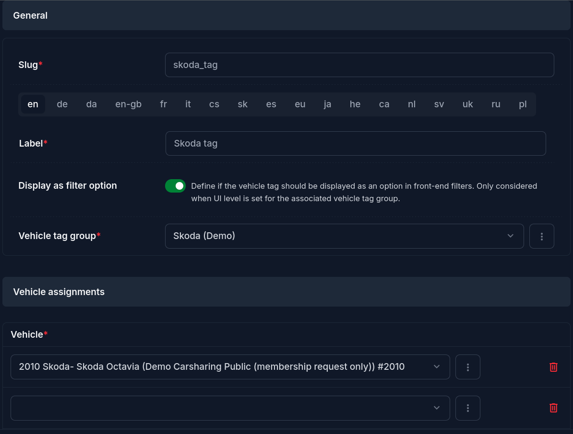Screen dimensions: 573x434
Task: Switch to the ja language tab
Action: (x=327, y=104)
